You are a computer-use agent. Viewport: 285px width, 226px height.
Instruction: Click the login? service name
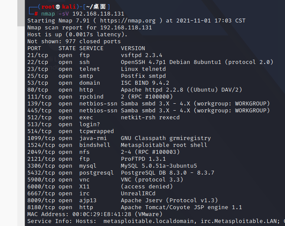pos(90,124)
